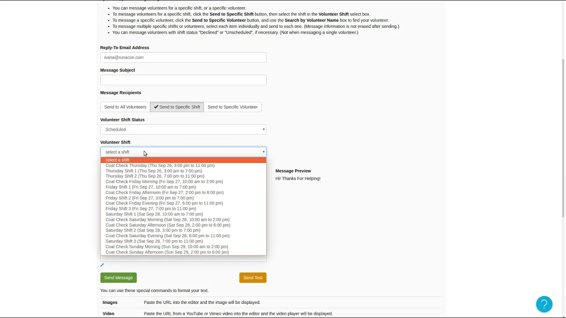Click the orange Send Test button
Viewport: 566px width, 318px height.
click(253, 278)
